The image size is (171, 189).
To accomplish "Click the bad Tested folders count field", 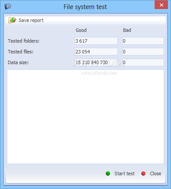I will point(143,41).
